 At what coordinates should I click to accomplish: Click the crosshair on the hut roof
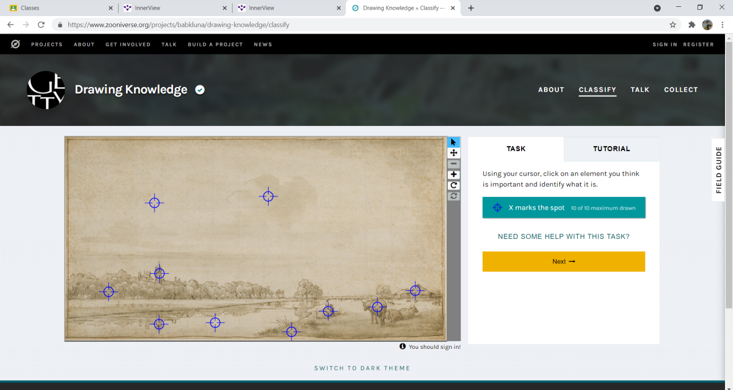(415, 291)
